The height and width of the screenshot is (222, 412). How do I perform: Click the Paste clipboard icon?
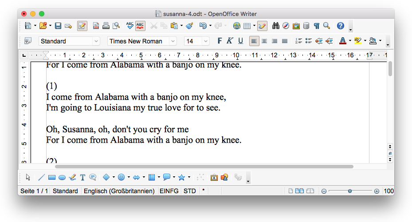174,26
